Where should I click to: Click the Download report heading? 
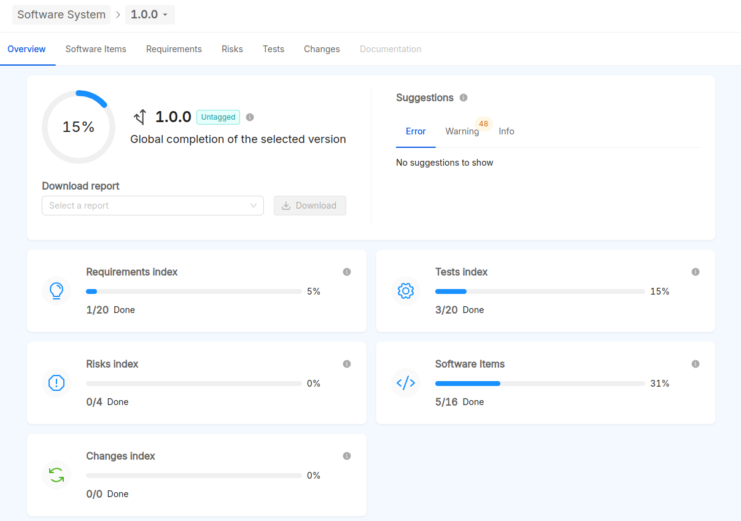[80, 186]
